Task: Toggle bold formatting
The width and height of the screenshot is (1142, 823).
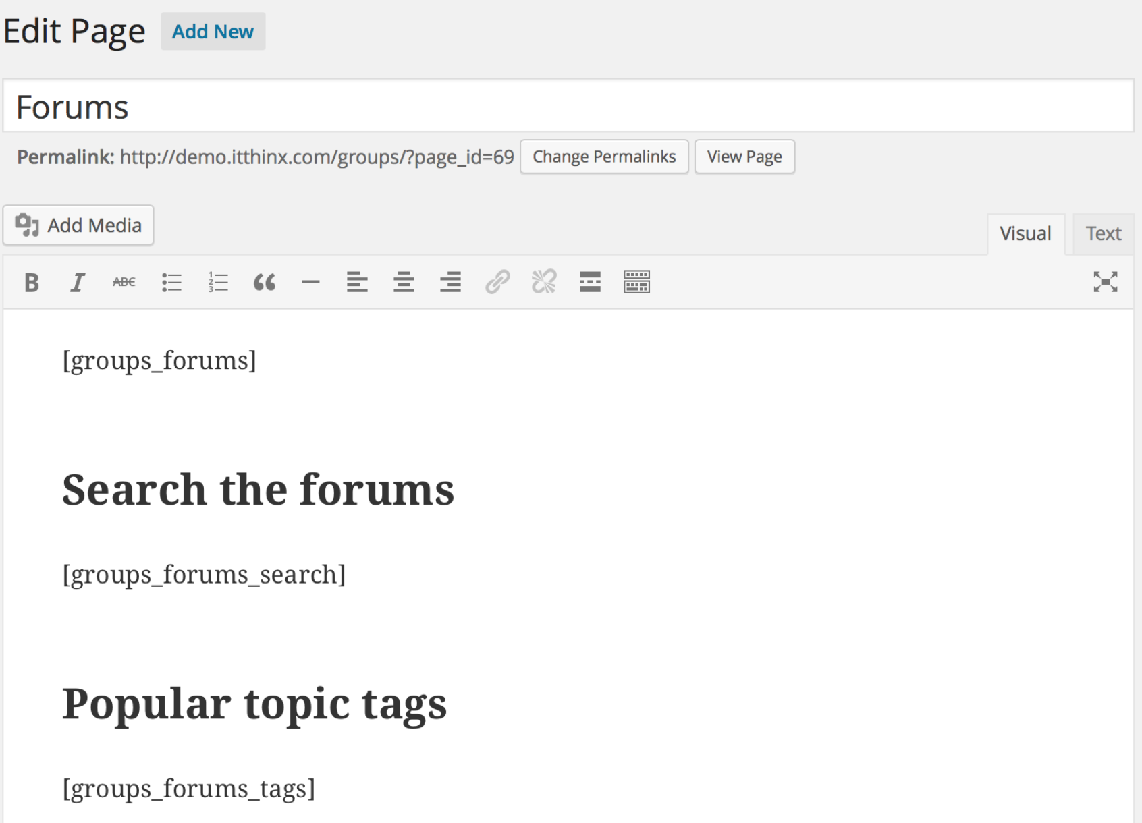Action: tap(31, 282)
